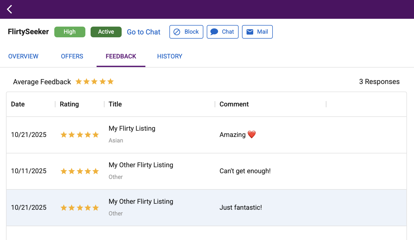Screen dimensions: 414x240
Task: Switch to the History tab
Action: pyautogui.click(x=170, y=56)
